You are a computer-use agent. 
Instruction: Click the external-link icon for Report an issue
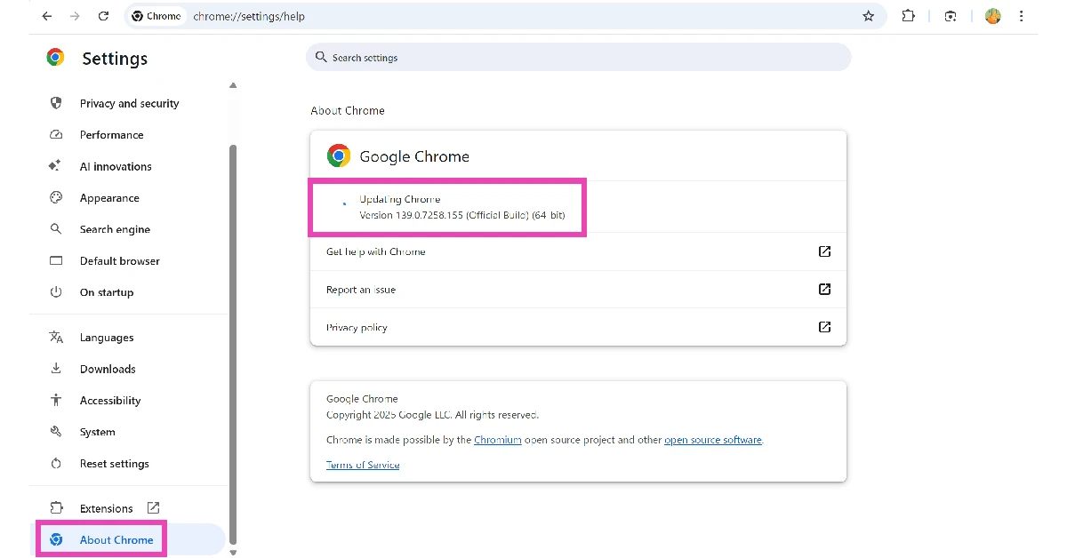824,290
